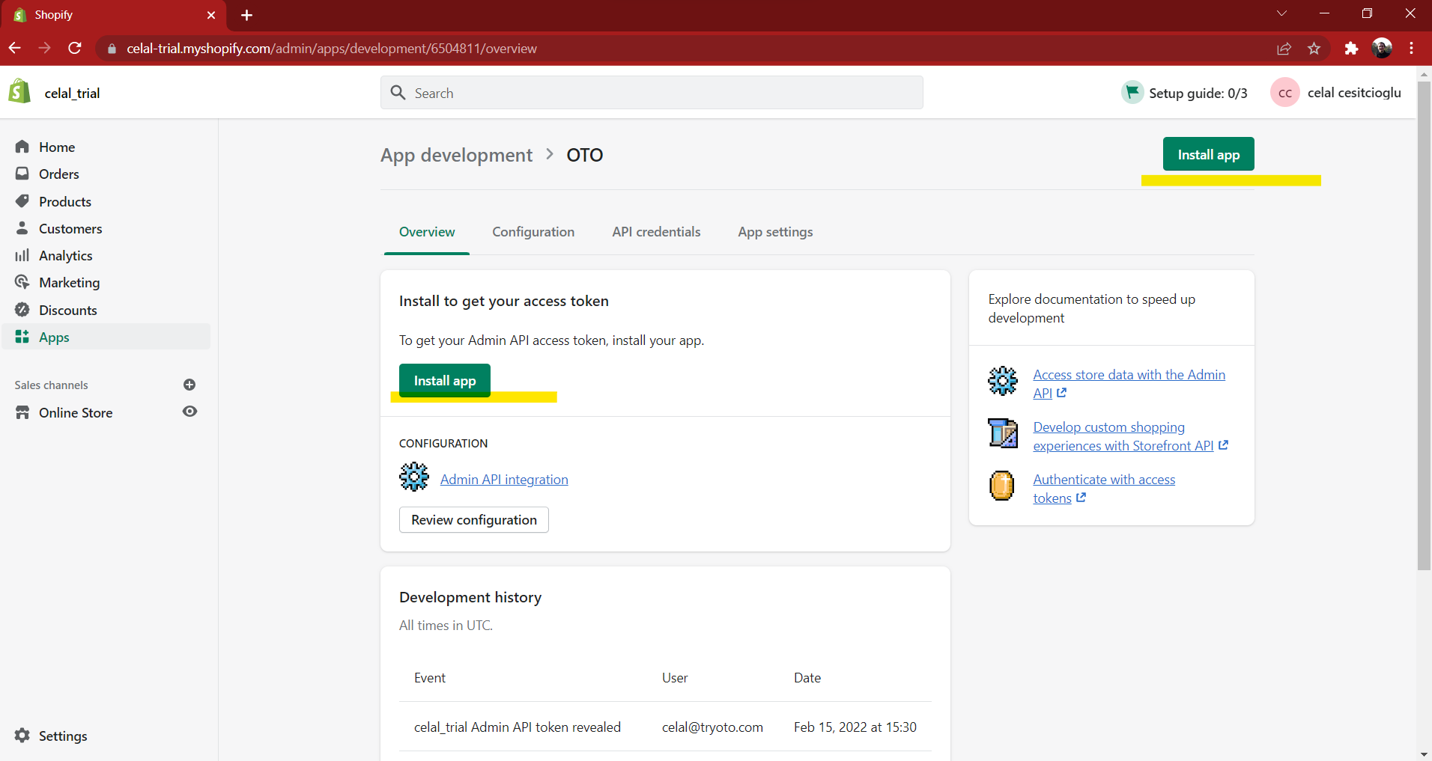Screen dimensions: 1432x761
Task: Click the Shopify logo icon
Action: (19, 92)
